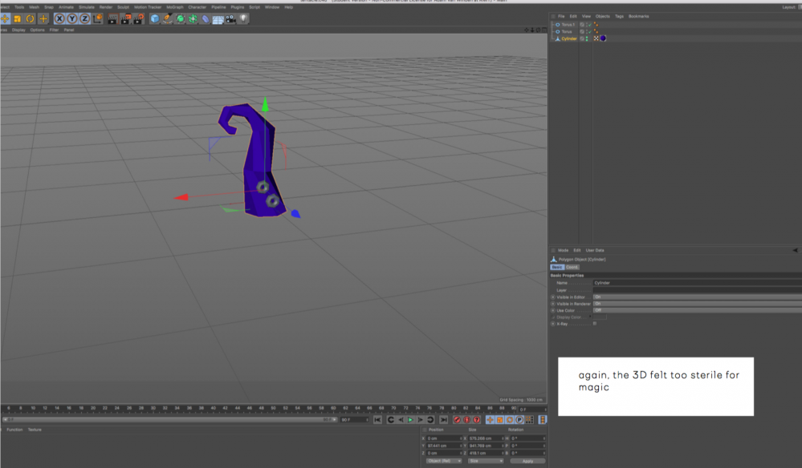Click the Cylinder's UVW checkerboard tag

[x=596, y=38]
